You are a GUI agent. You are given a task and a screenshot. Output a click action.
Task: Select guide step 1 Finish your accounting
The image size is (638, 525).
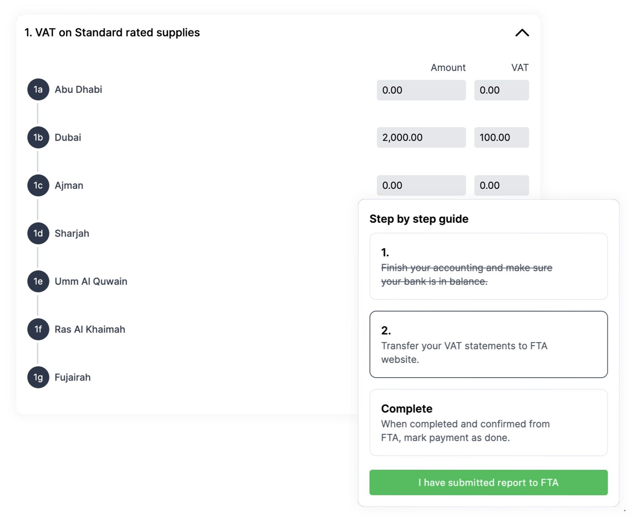(x=488, y=266)
